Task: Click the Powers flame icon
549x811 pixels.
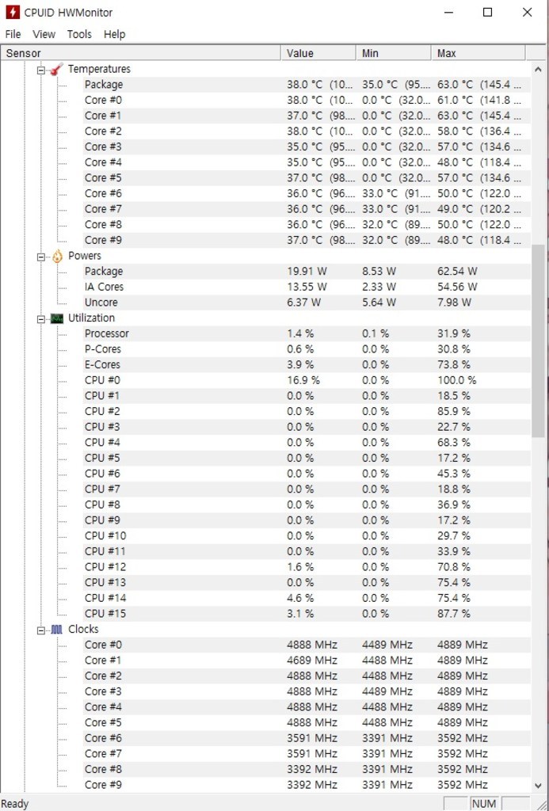Action: click(57, 256)
